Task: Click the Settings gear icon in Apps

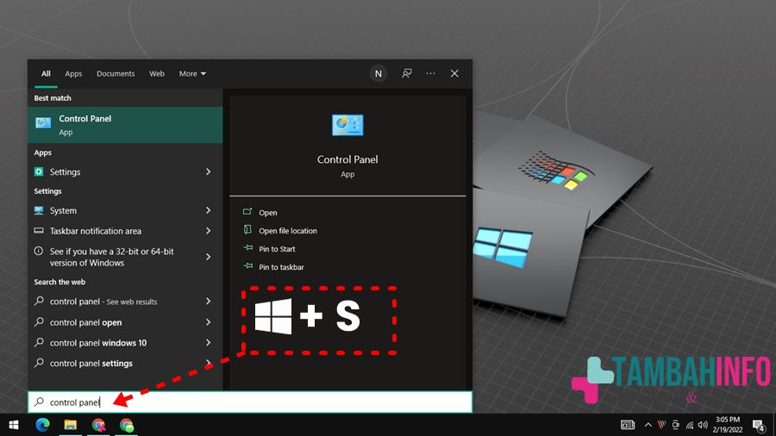Action: click(x=39, y=171)
